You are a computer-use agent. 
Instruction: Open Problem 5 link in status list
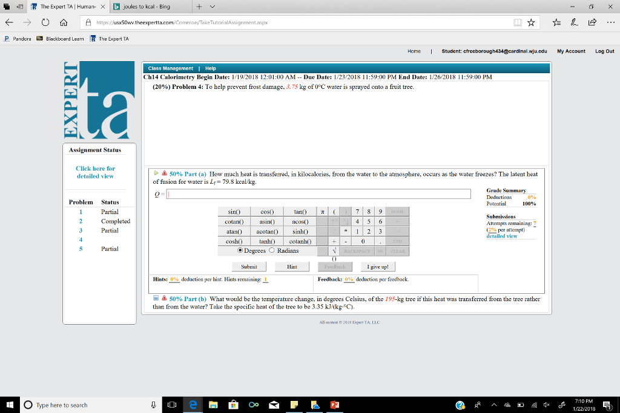tap(81, 249)
